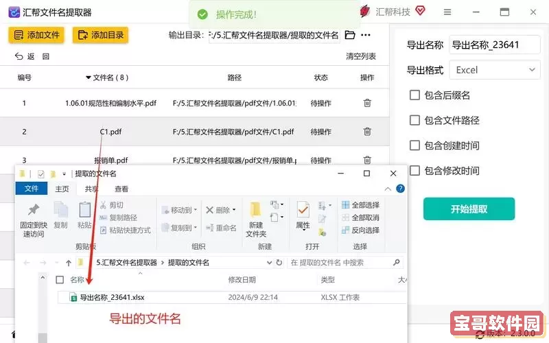Click the 添加目录 button

click(x=100, y=35)
